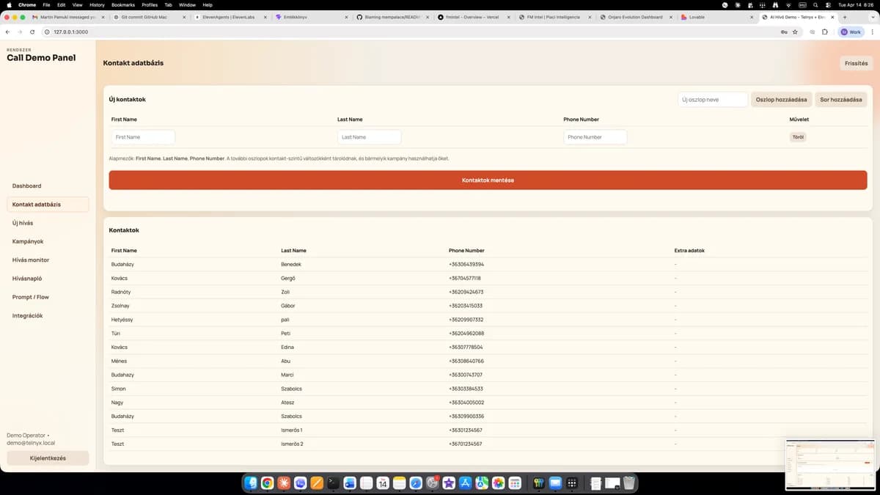Open Prompt / Flow in the sidebar
The height and width of the screenshot is (495, 880).
click(x=48, y=297)
